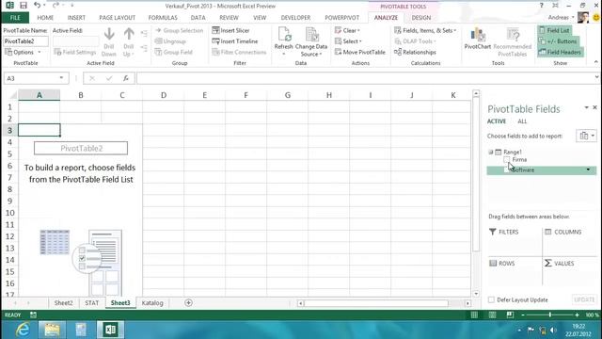
Task: Click the Excel taskbar icon
Action: pyautogui.click(x=111, y=330)
